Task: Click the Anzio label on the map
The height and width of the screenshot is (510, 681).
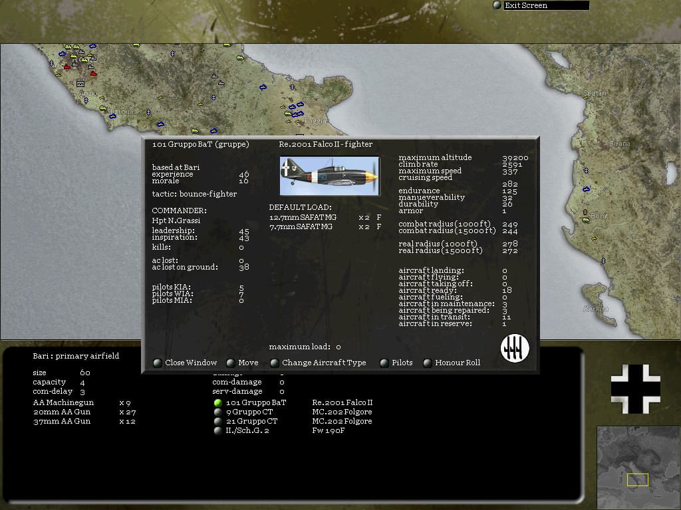Action: point(88,93)
